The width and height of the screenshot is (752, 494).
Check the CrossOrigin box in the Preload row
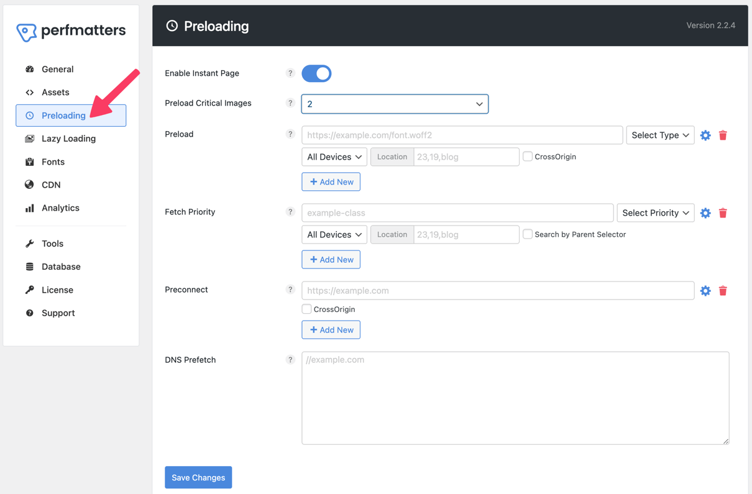click(x=528, y=157)
